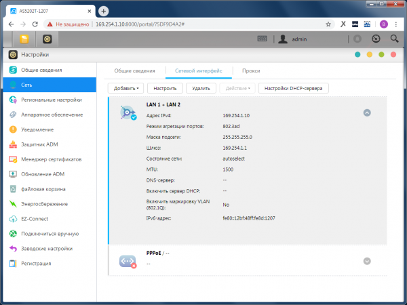The height and width of the screenshot is (305, 407).
Task: Click the on-screen keyboard icon in ADM bar
Action: [262, 39]
